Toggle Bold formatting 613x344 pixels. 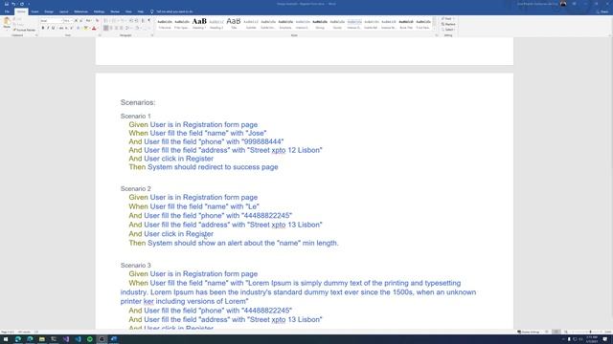tap(42, 28)
